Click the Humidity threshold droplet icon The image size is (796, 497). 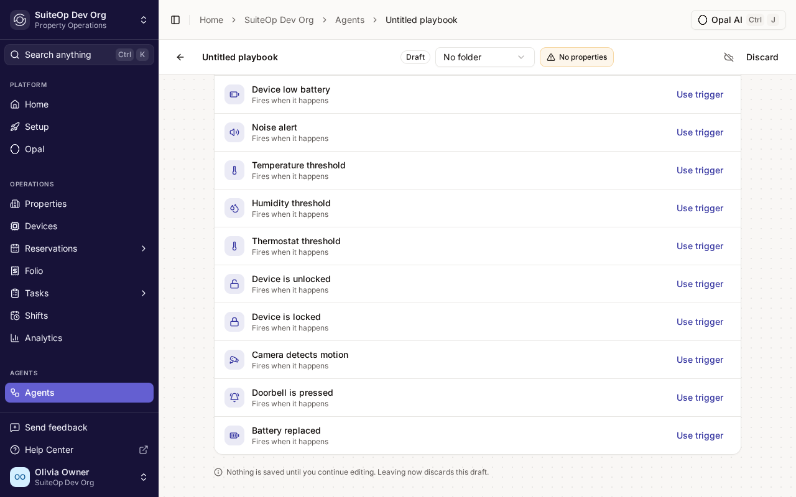234,208
